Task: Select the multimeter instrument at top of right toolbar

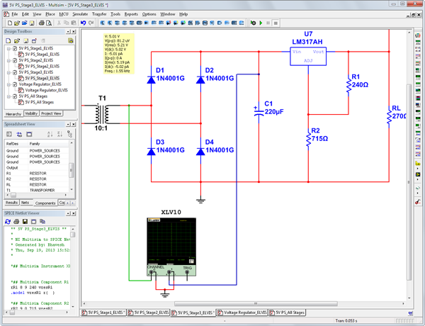Action: [x=419, y=35]
